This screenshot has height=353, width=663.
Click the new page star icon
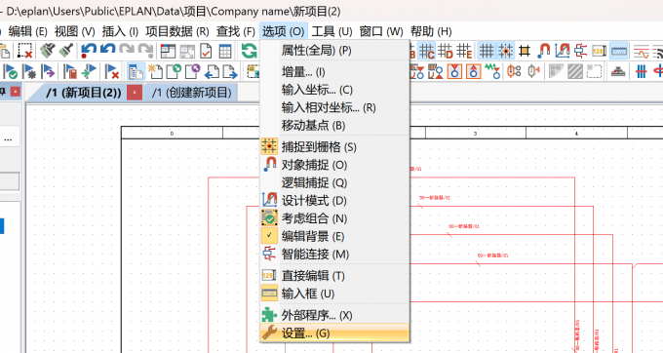tap(154, 71)
